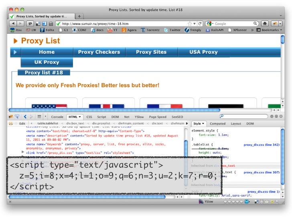
Task: Click the YSlow status bar icon
Action: (x=201, y=201)
